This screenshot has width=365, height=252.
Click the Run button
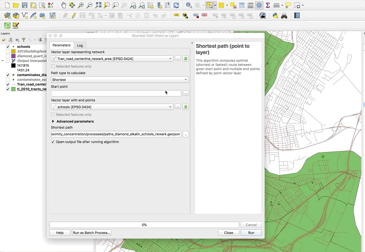pyautogui.click(x=251, y=233)
